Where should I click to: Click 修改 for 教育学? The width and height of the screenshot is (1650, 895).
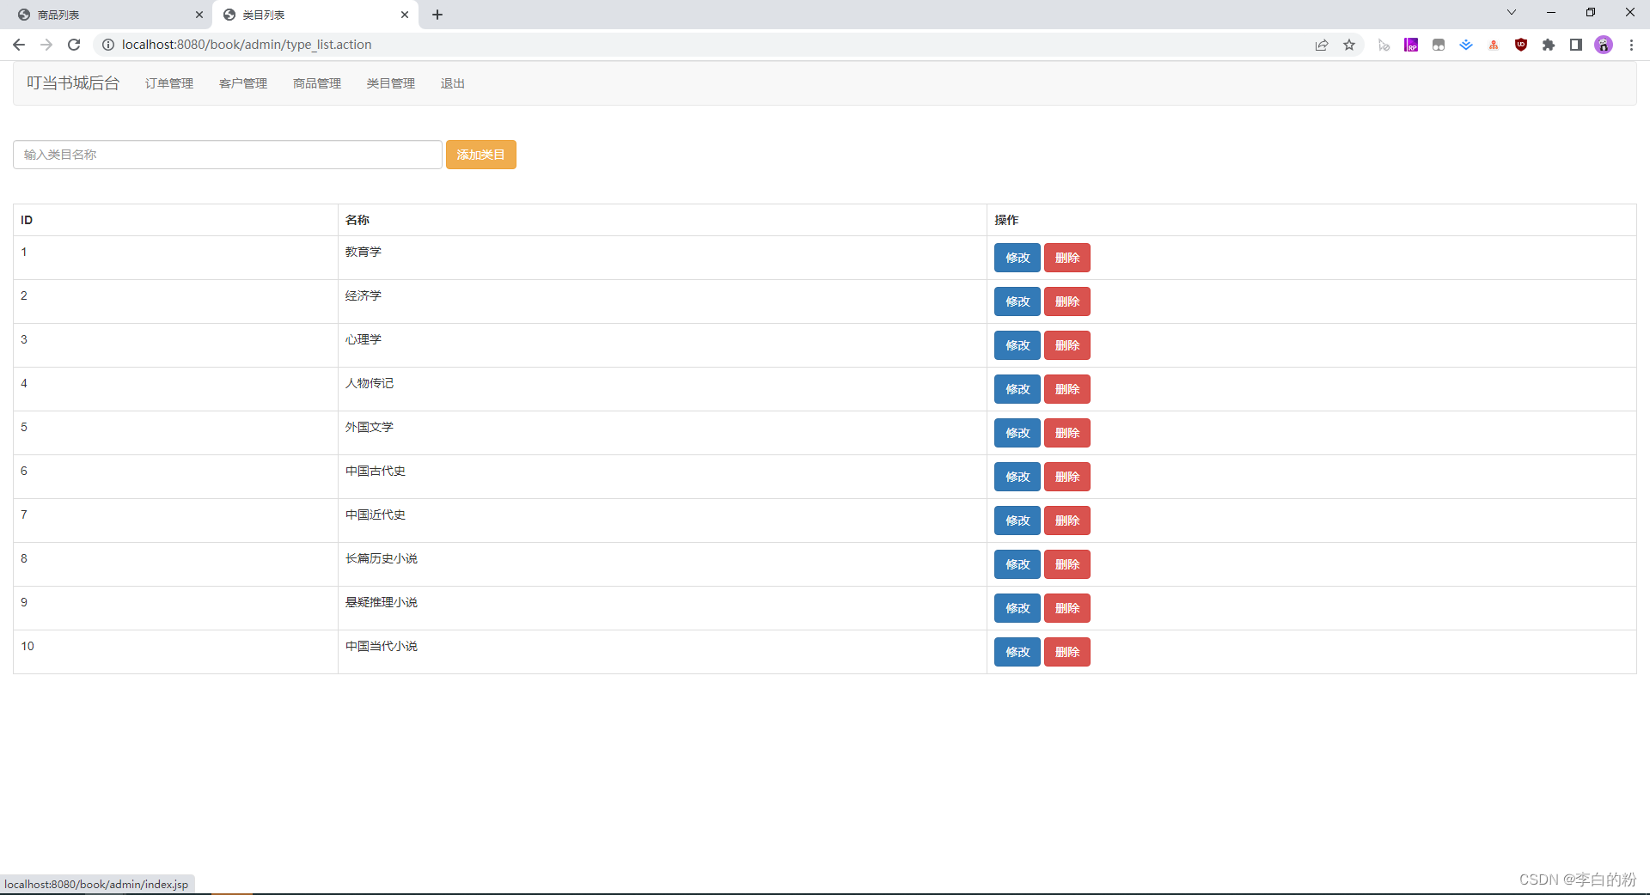coord(1017,258)
